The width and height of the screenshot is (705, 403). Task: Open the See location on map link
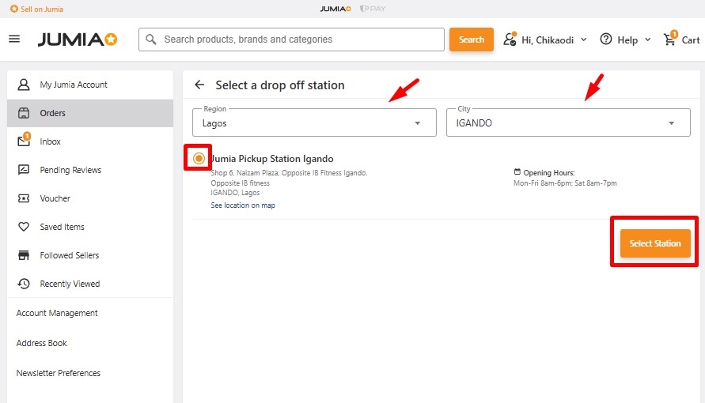point(243,205)
